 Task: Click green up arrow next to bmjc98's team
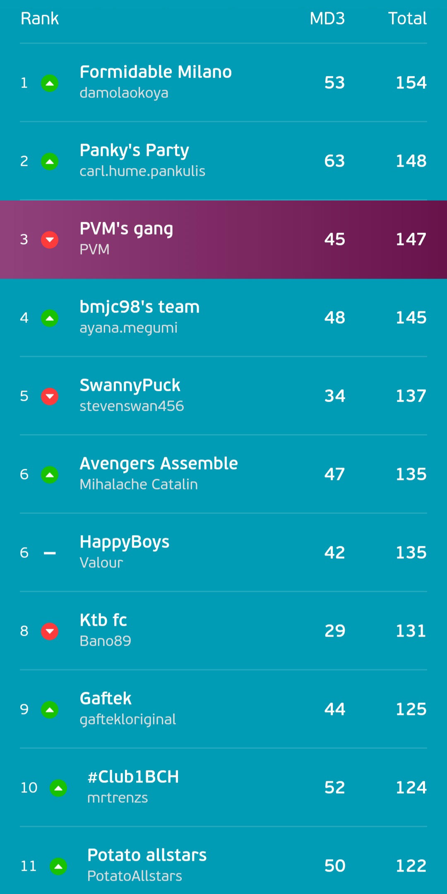pyautogui.click(x=50, y=318)
